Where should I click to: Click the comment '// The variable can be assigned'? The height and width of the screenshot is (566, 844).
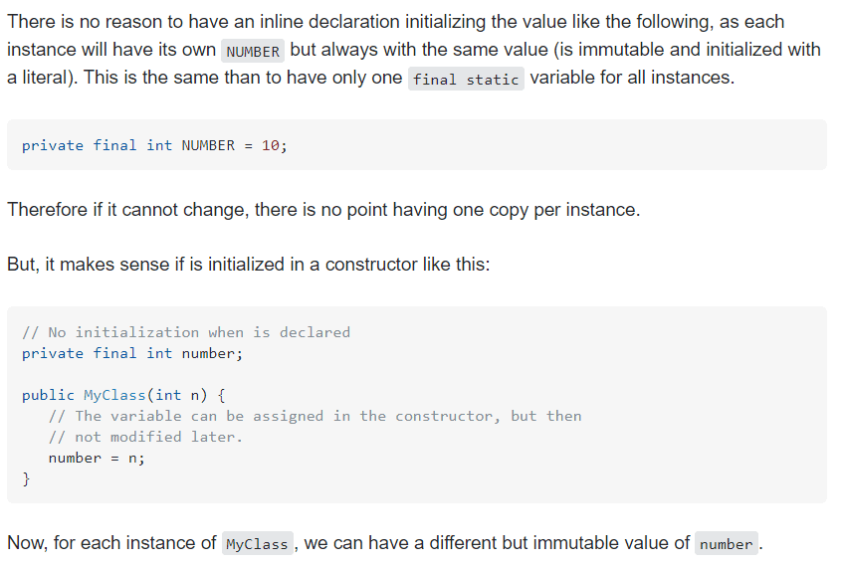[315, 416]
